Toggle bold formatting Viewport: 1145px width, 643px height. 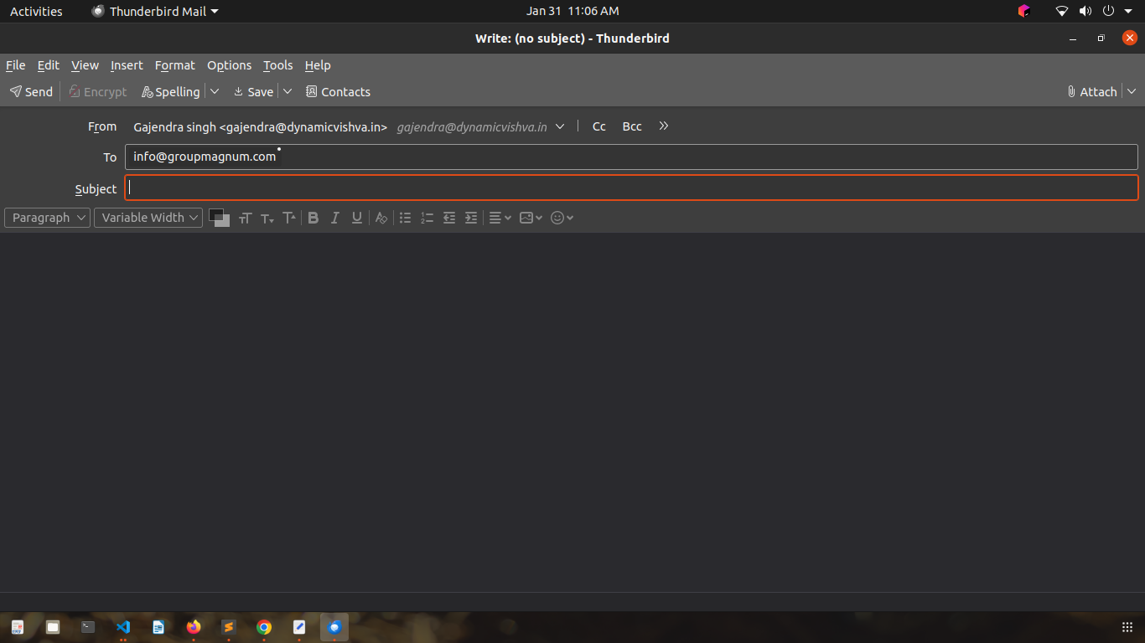tap(313, 218)
